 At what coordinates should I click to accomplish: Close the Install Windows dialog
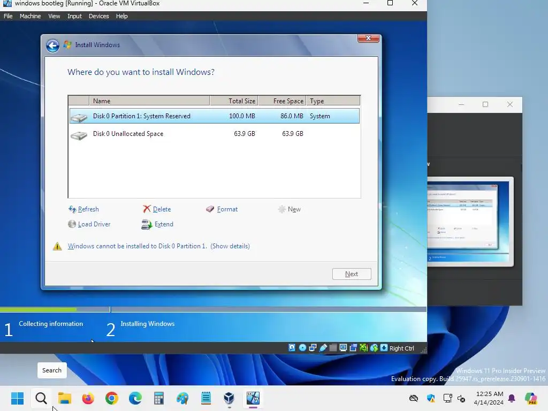pyautogui.click(x=368, y=38)
